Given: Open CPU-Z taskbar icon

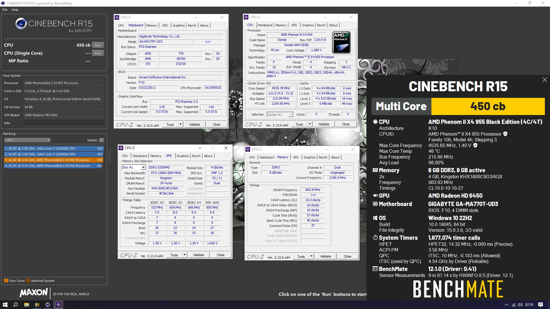Looking at the screenshot, I should pyautogui.click(x=58, y=305).
